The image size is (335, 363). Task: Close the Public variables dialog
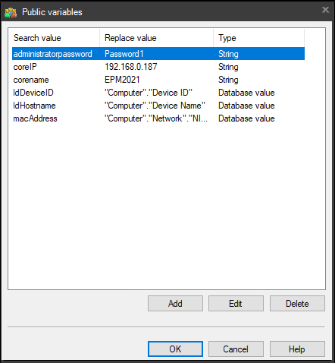point(325,10)
